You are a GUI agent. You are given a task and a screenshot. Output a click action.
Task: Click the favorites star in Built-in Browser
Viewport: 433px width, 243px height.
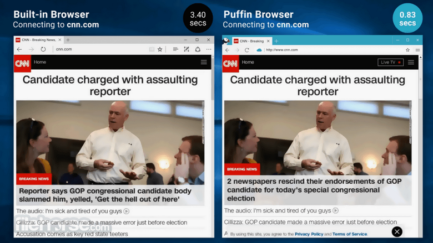coord(160,49)
